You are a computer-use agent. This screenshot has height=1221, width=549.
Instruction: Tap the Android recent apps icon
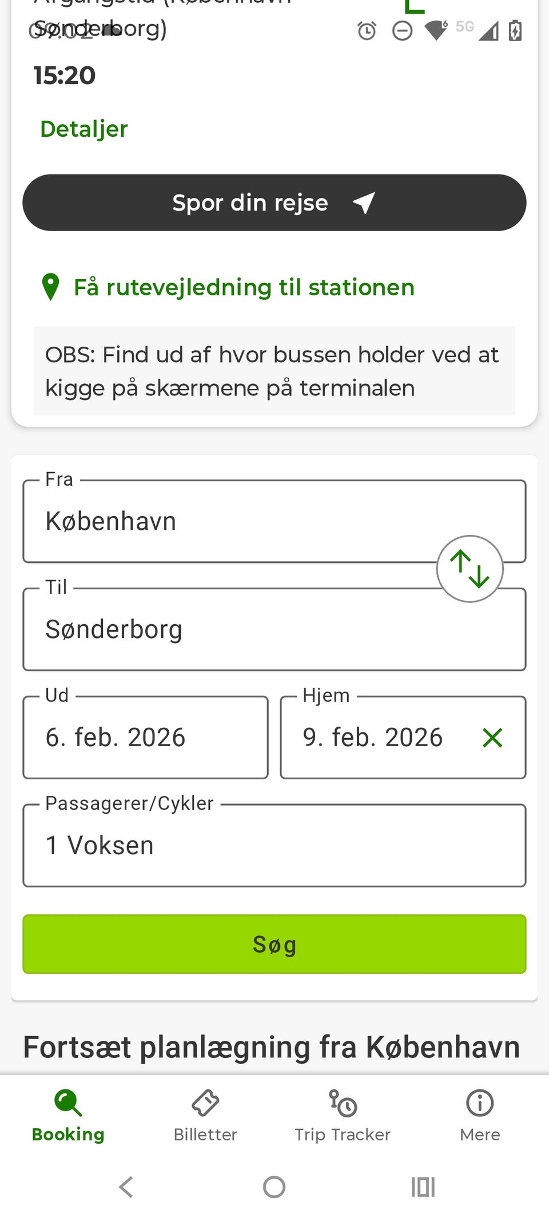pyautogui.click(x=423, y=1187)
